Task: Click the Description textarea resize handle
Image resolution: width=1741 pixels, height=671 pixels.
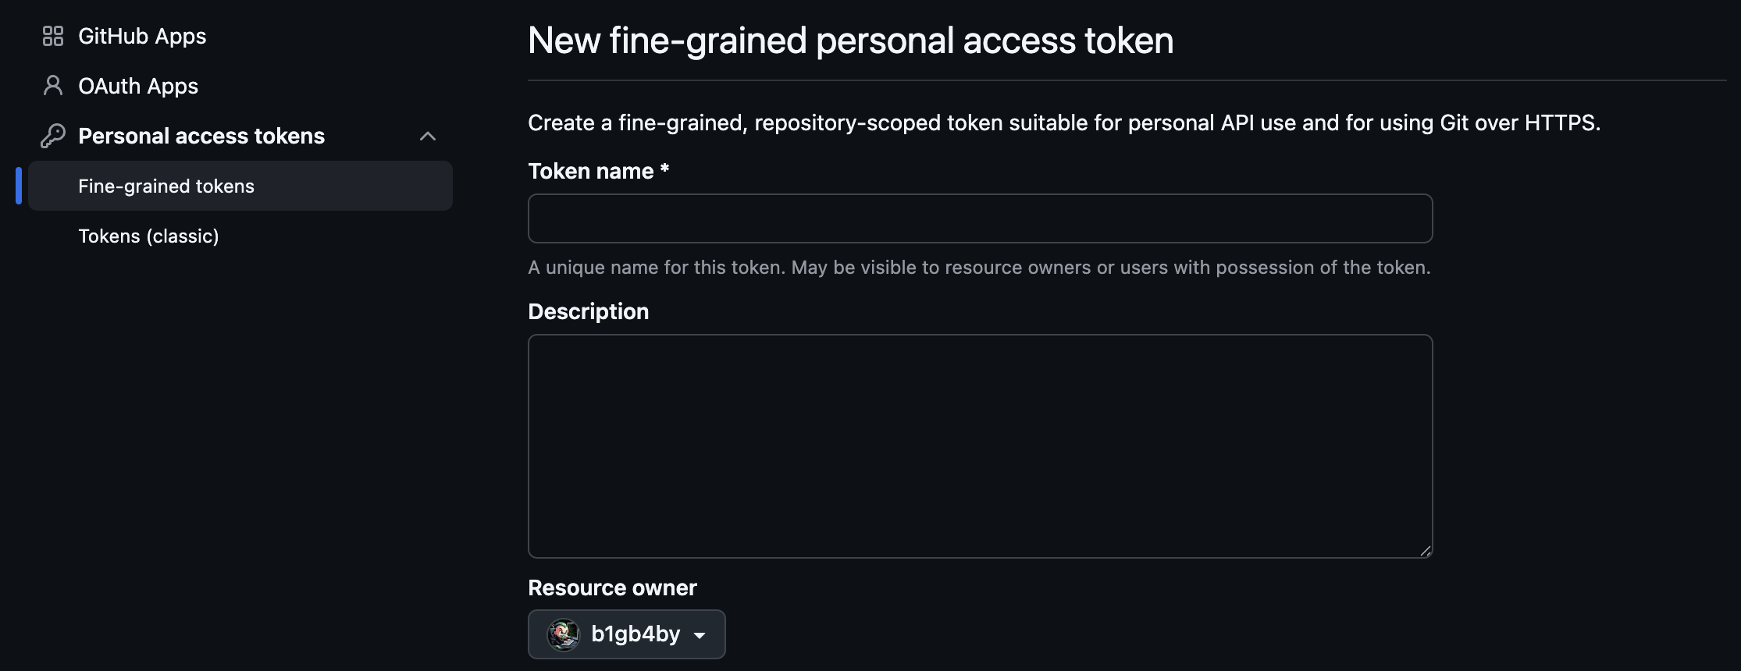Action: (1424, 550)
